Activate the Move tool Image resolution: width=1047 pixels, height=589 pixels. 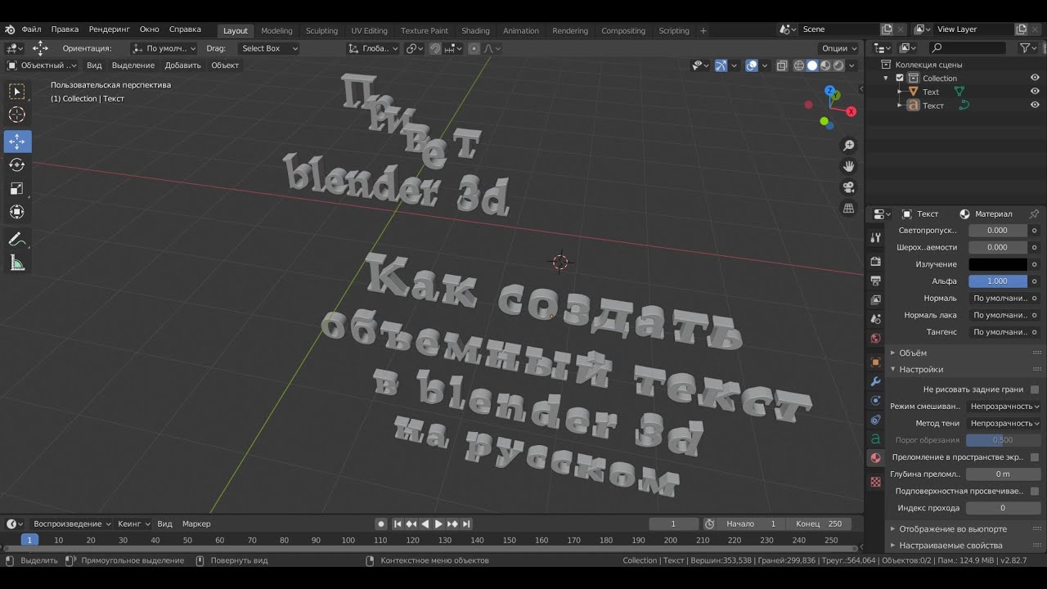[x=16, y=142]
